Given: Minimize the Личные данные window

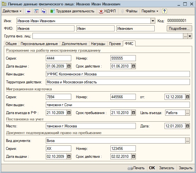Looking at the screenshot, I should (179, 4).
